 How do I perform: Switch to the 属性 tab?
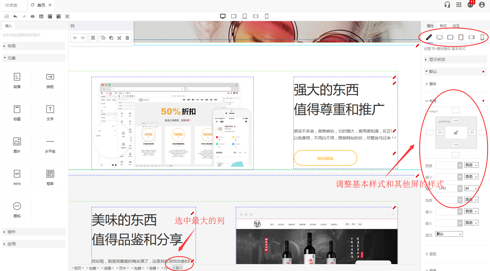[430, 26]
